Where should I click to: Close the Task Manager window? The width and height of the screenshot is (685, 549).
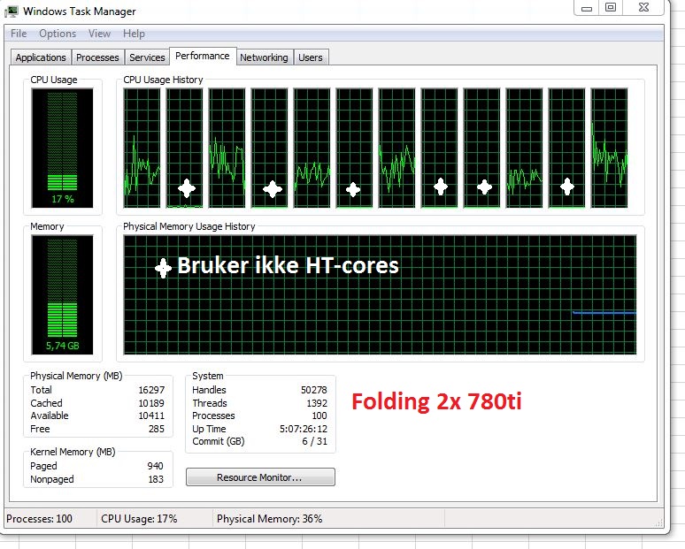click(643, 7)
